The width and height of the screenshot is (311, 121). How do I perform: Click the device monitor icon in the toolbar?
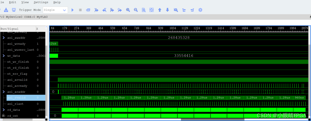14,10
